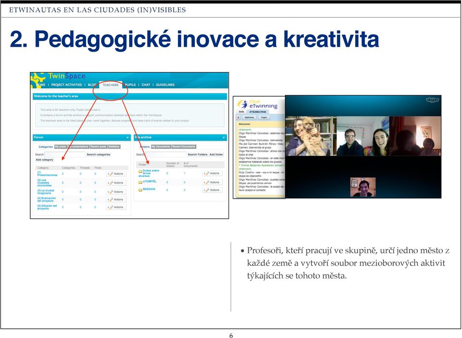Open Actions for Las ciudades (in)visibles
Screen dimensions: 462x338
pyautogui.click(x=116, y=183)
